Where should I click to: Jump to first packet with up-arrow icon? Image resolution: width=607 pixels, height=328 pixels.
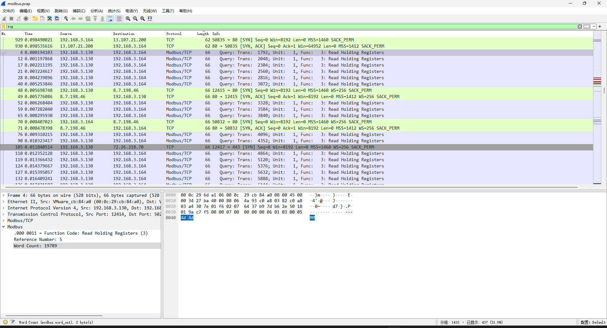point(95,19)
